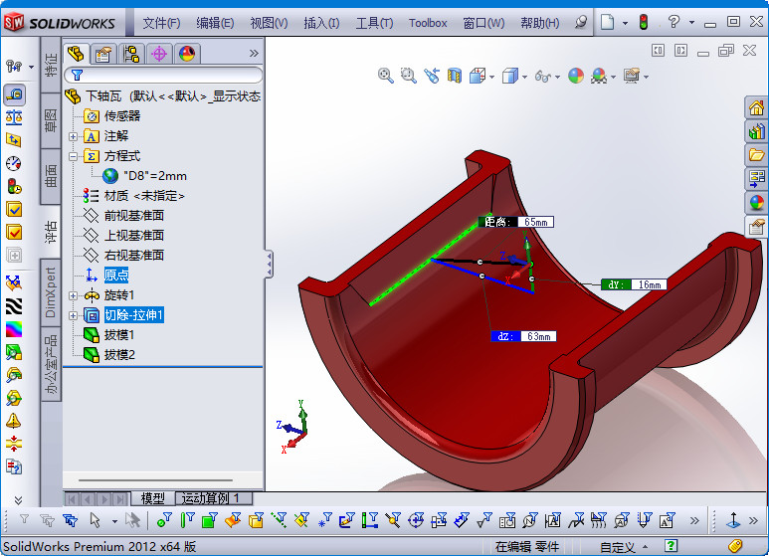Open the FeatureManager design tree tab
Viewport: 769px width, 556px height.
(77, 53)
